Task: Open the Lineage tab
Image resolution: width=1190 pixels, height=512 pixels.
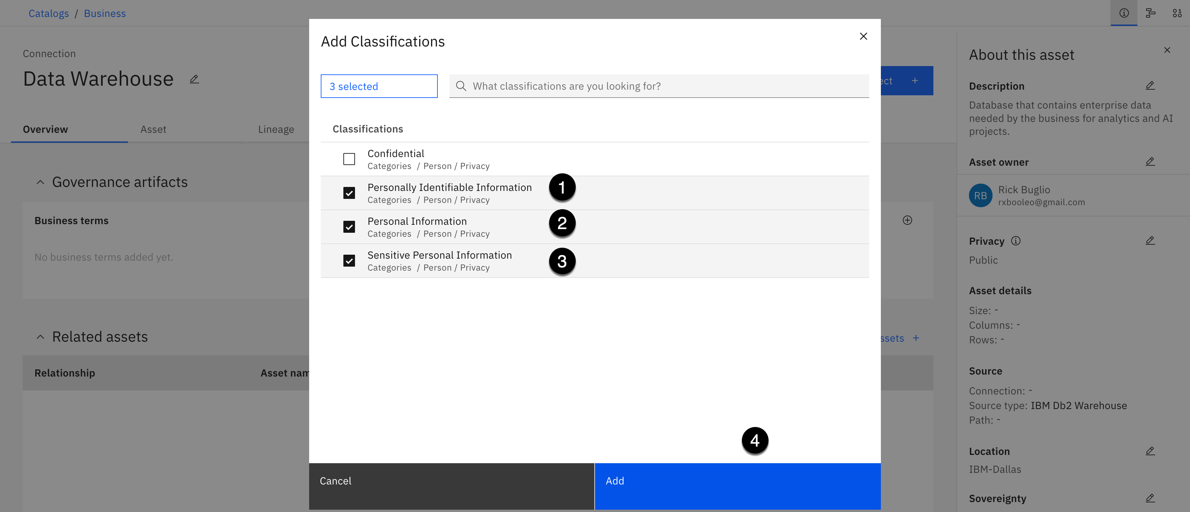Action: [276, 129]
